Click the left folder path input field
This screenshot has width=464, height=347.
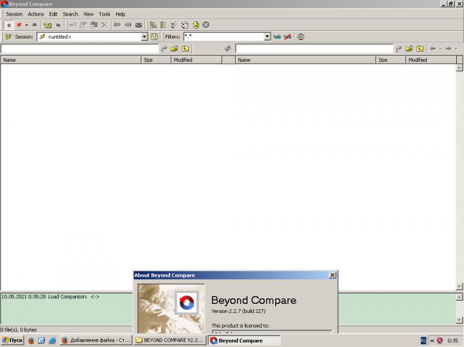tap(79, 48)
